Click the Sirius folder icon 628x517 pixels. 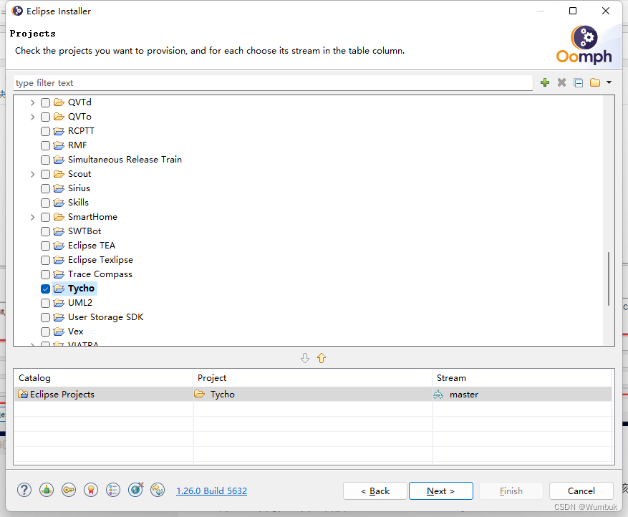[59, 188]
